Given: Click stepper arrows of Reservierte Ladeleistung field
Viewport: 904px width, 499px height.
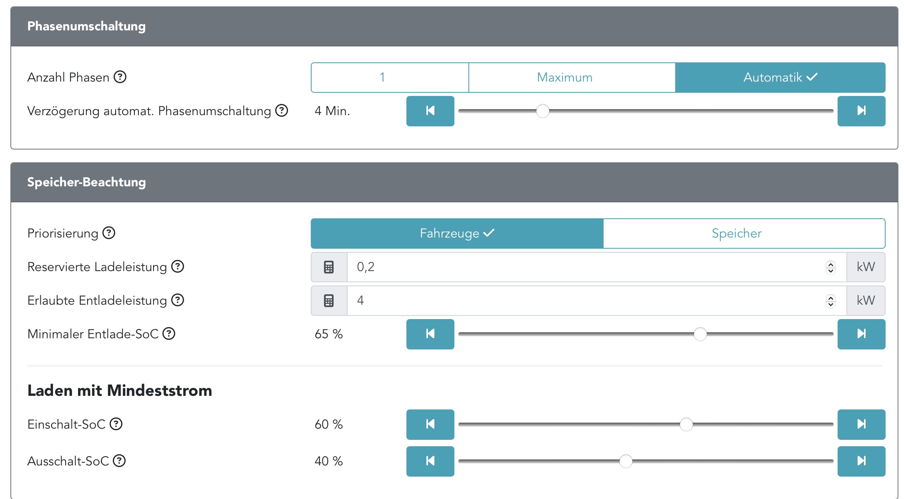Looking at the screenshot, I should pyautogui.click(x=831, y=267).
